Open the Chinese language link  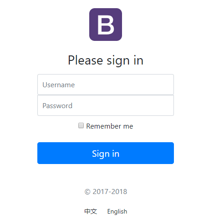[x=91, y=211]
